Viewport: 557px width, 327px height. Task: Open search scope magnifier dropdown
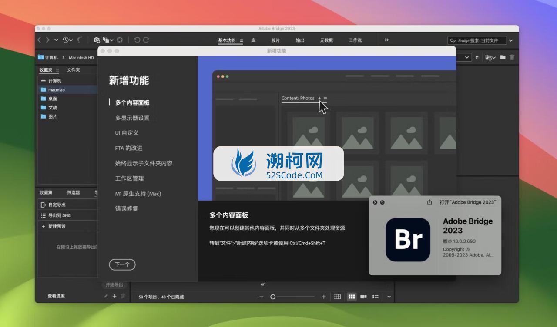tap(453, 40)
